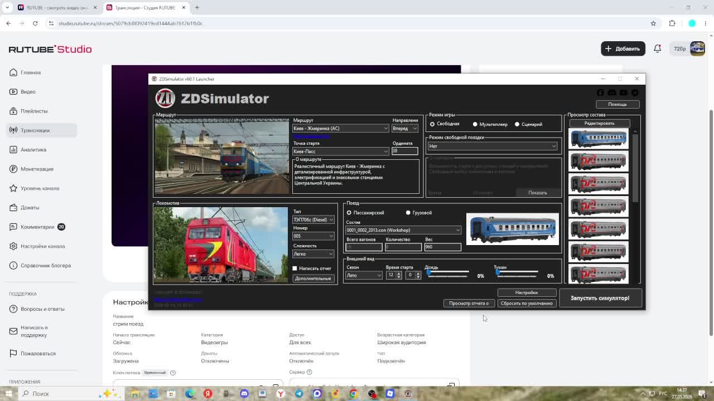Image resolution: width=714 pixels, height=401 pixels.
Task: Open Уровень канала in the sidebar
Action: [x=40, y=188]
